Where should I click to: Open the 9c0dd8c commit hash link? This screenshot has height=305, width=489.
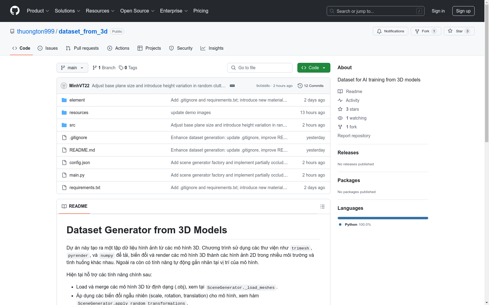pos(263,86)
